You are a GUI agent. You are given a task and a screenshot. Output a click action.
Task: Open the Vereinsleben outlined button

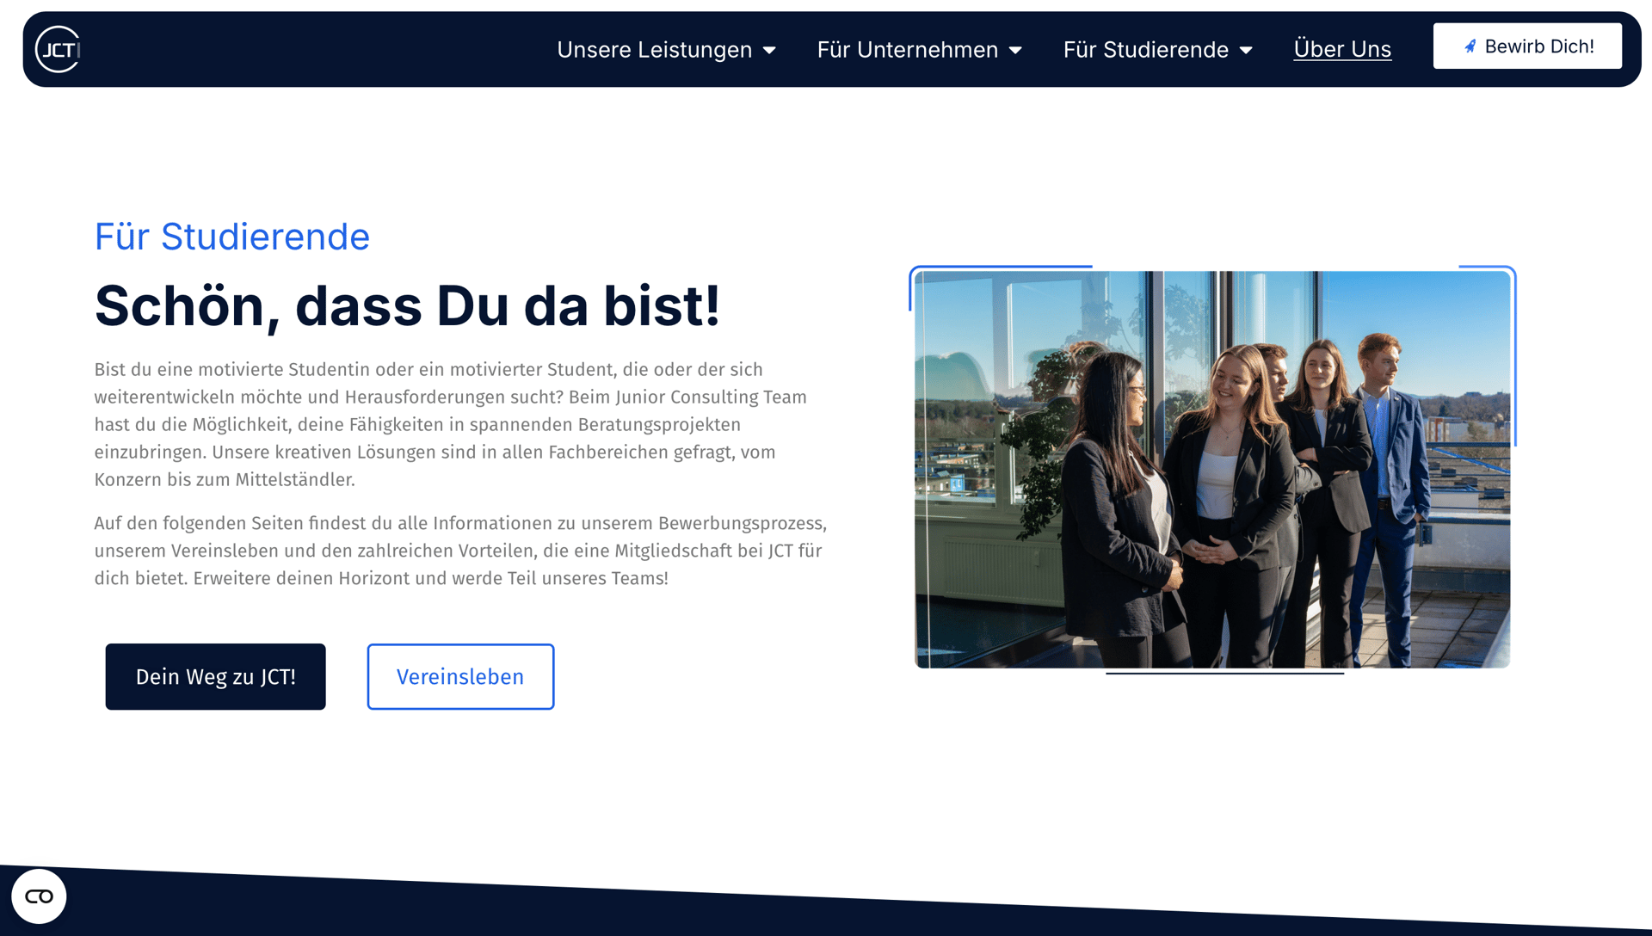coord(460,676)
